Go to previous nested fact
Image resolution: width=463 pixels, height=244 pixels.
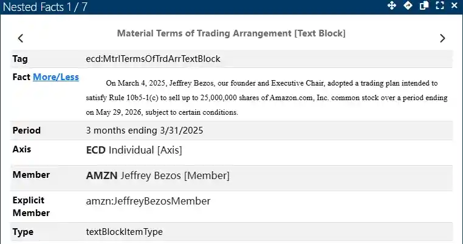click(20, 38)
